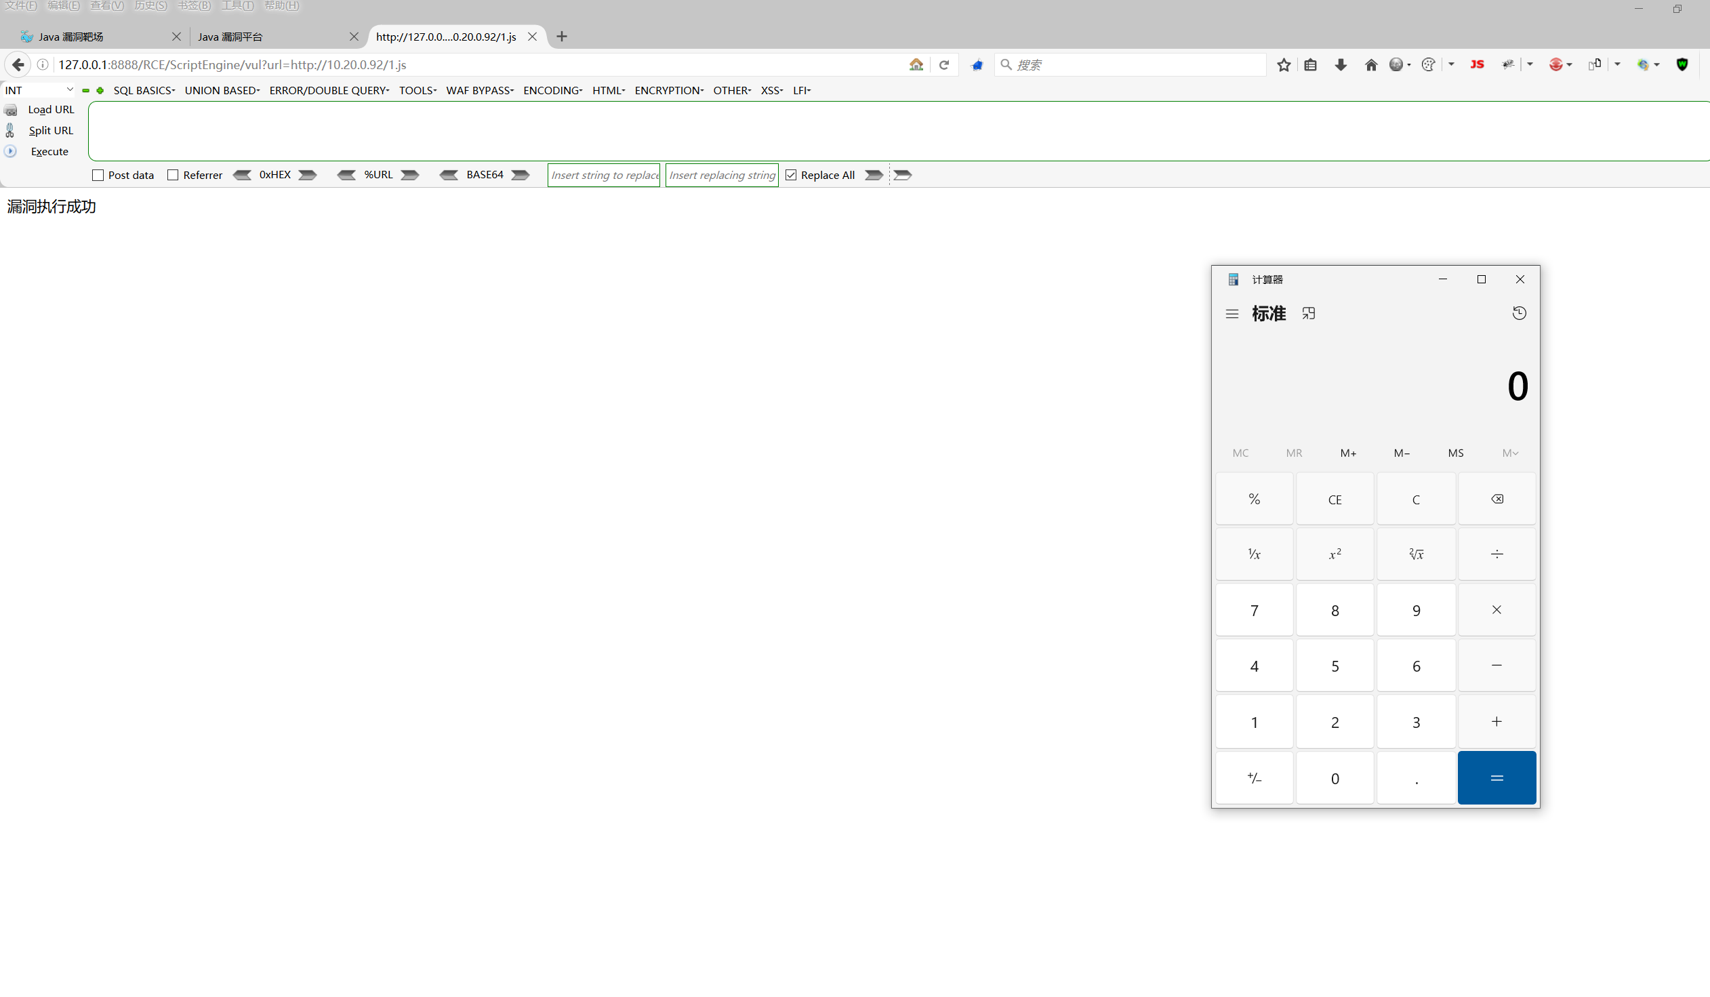Viewport: 1710px width, 997px height.
Task: Reload the page with refresh icon
Action: [943, 65]
